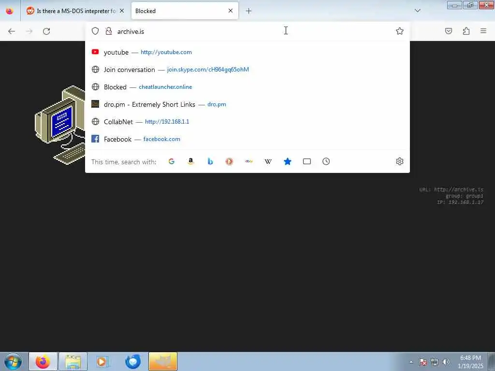Click the Action Center flag tray icon
The image size is (495, 371).
423,362
